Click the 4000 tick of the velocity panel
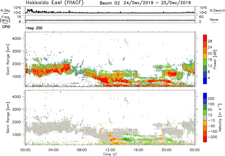 [x=17, y=97]
